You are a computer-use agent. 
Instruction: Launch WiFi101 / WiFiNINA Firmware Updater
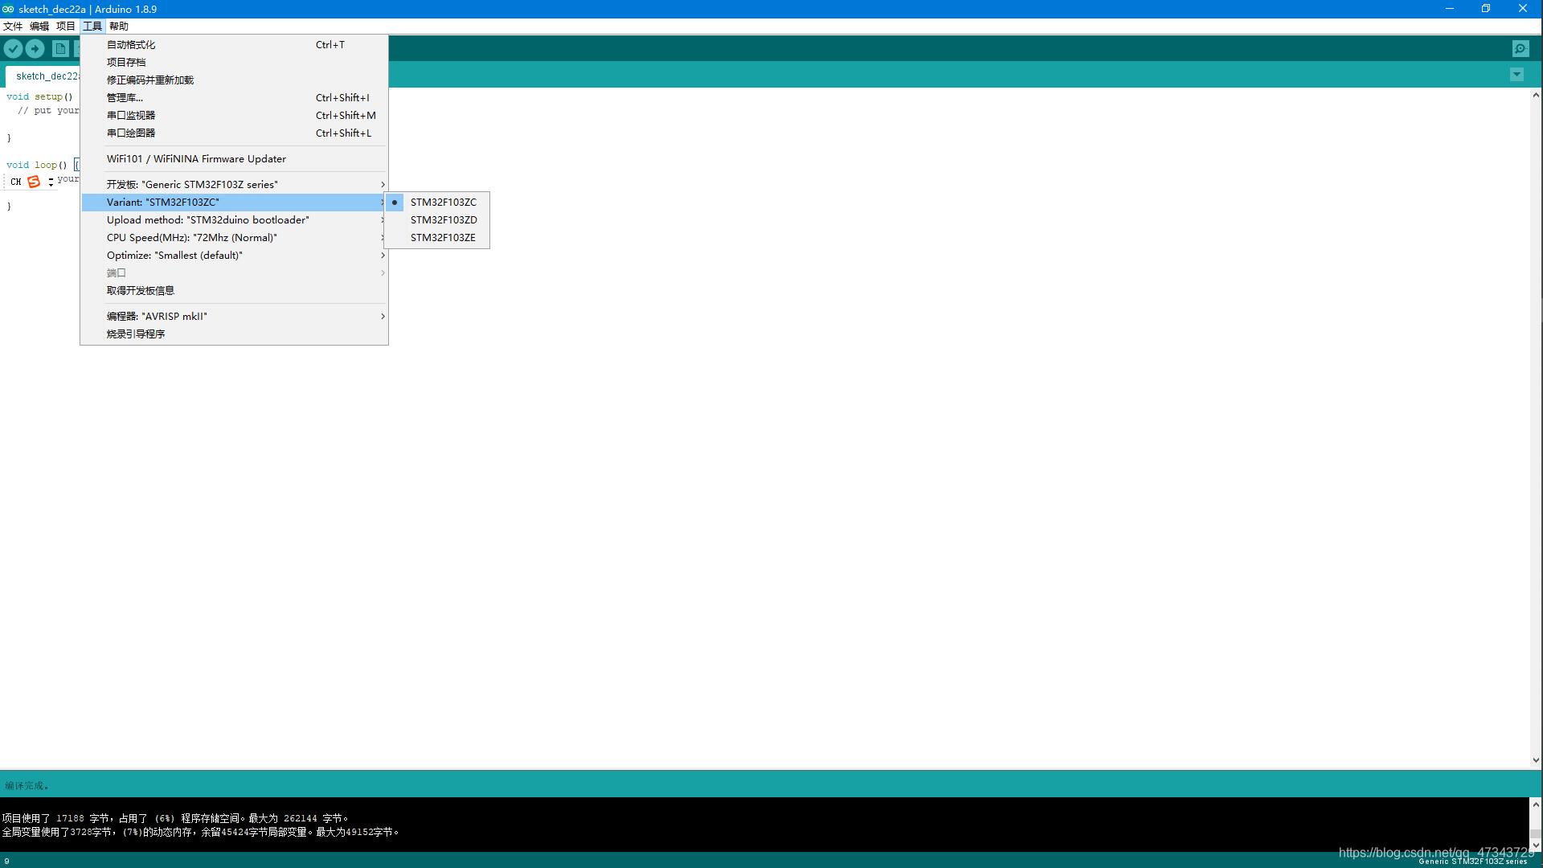[x=234, y=159]
